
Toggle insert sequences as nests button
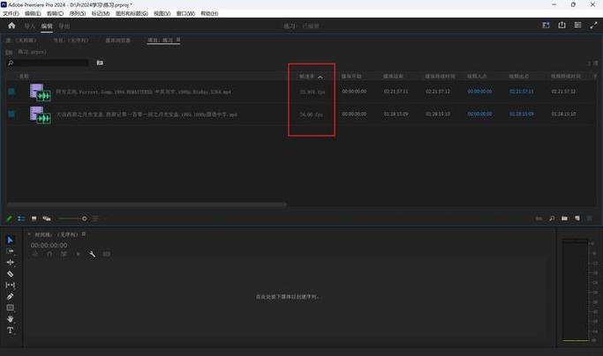(35, 254)
